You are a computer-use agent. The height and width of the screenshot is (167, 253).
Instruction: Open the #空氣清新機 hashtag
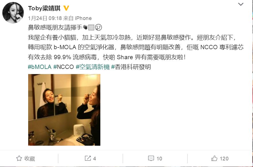[x=93, y=67]
